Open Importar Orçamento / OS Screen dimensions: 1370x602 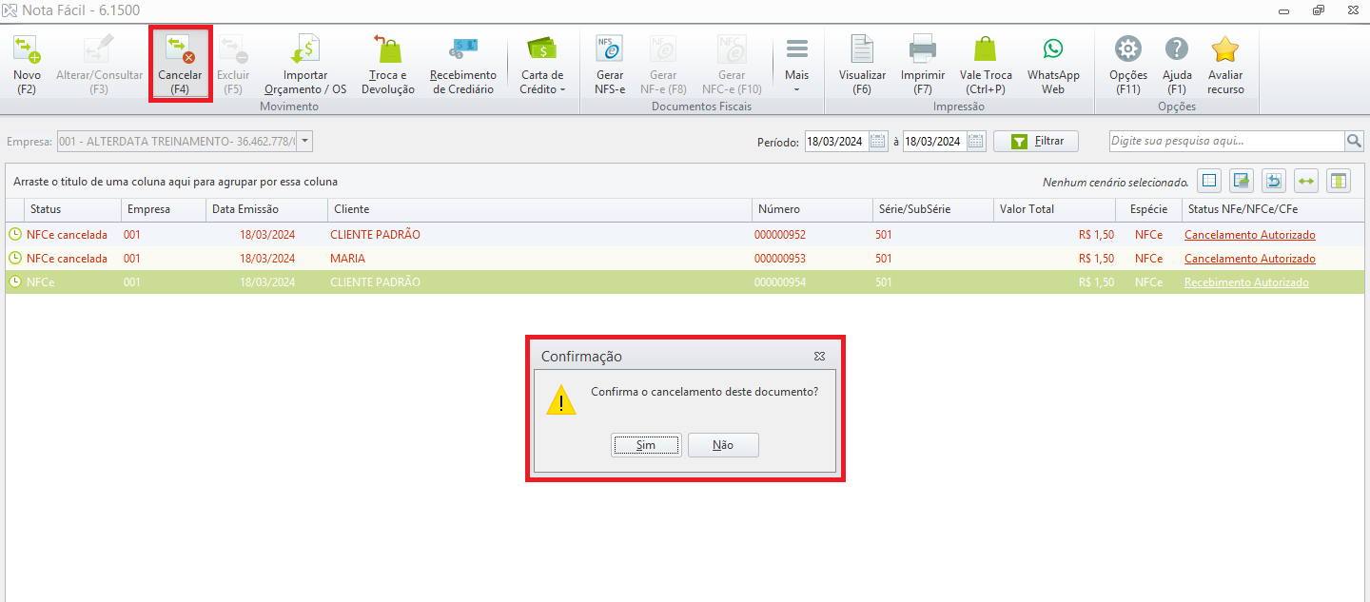tap(305, 64)
